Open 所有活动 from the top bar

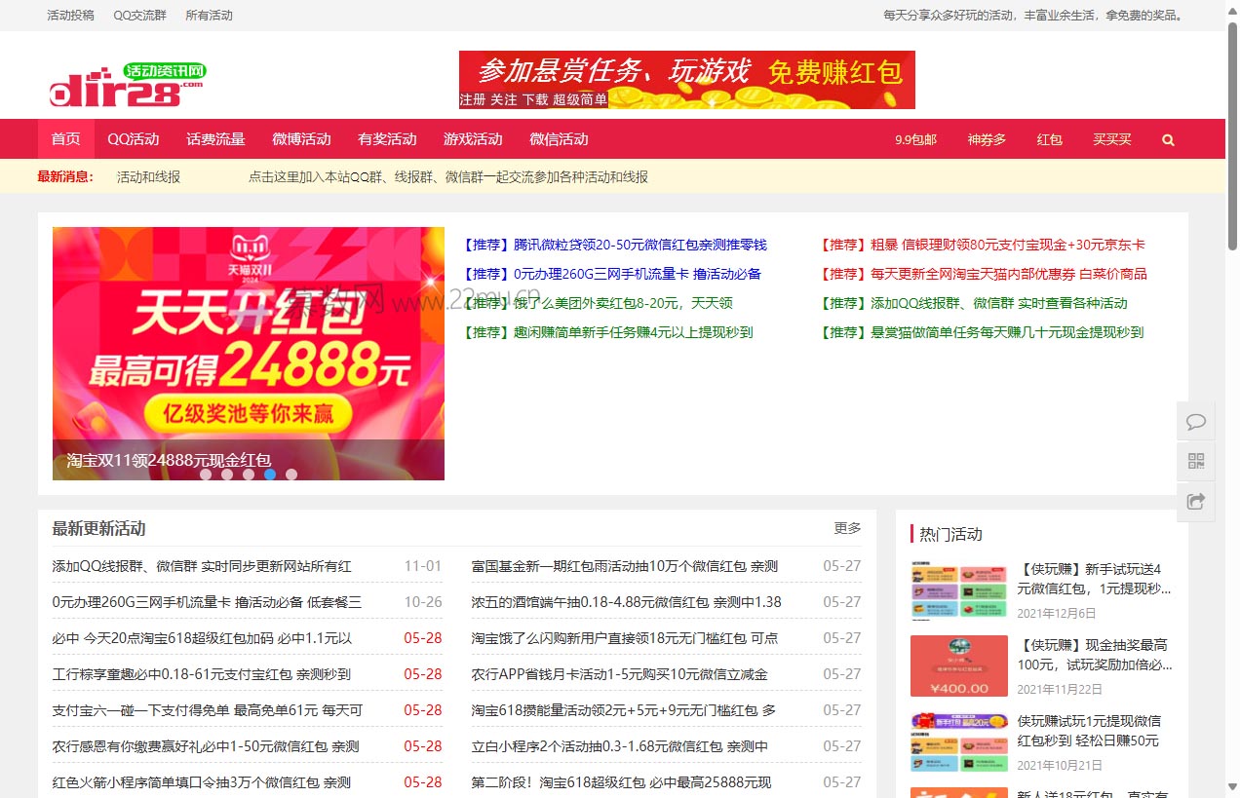coord(211,15)
